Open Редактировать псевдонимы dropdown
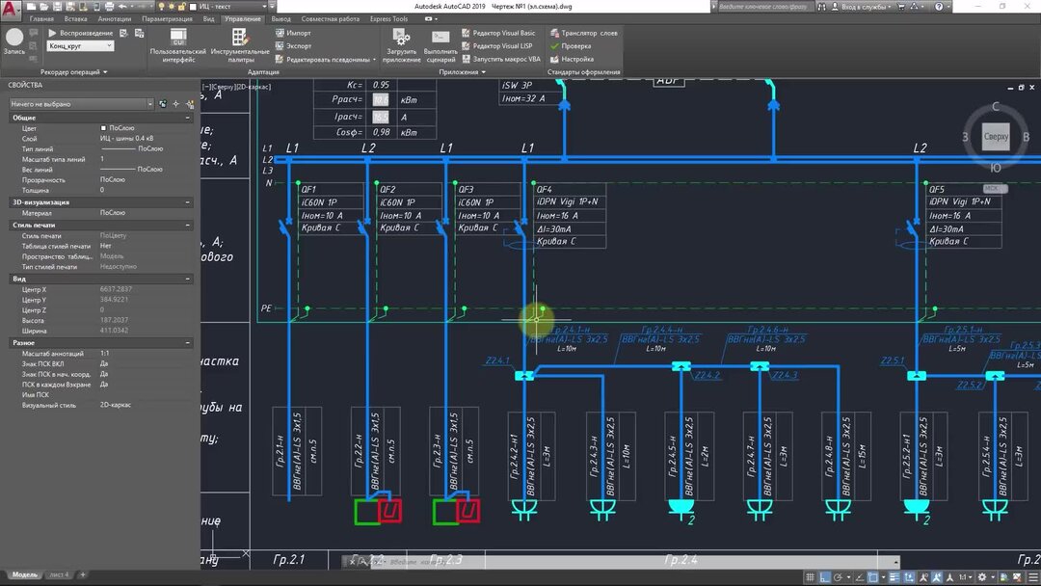This screenshot has width=1041, height=586. click(x=326, y=59)
